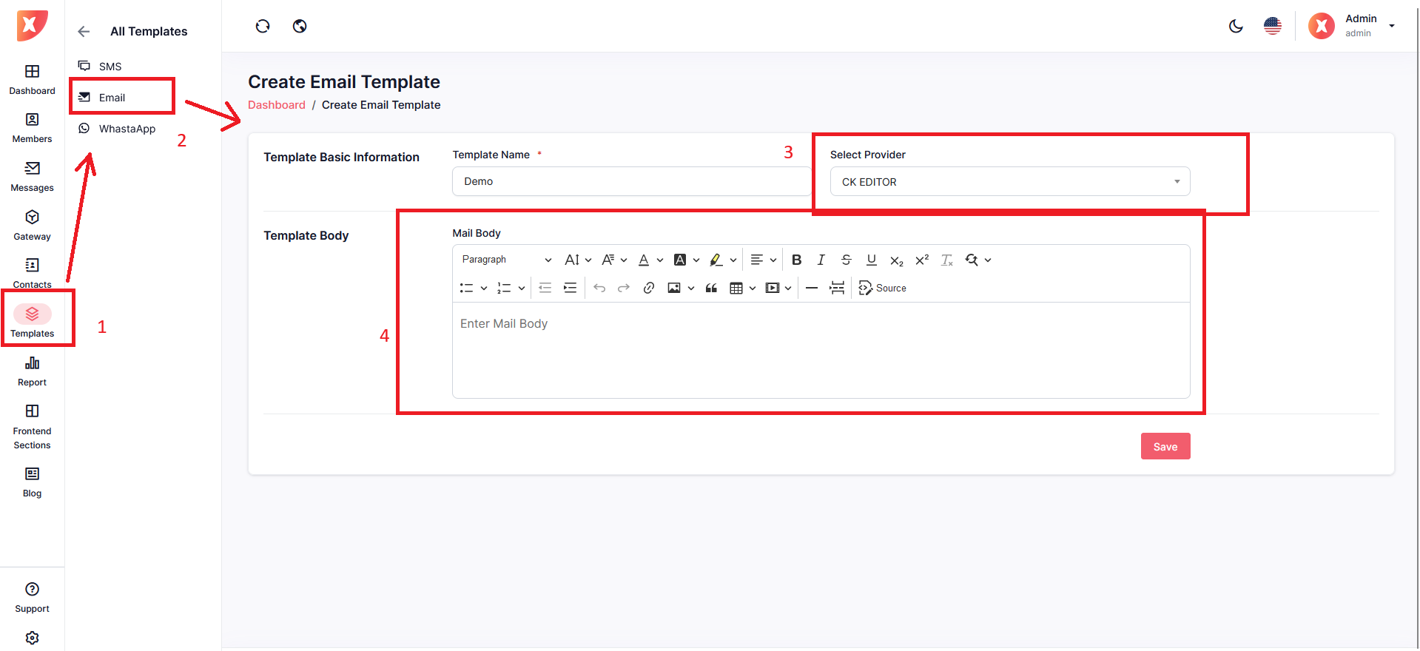This screenshot has width=1420, height=651.
Task: Follow the Dashboard breadcrumb link
Action: point(276,105)
